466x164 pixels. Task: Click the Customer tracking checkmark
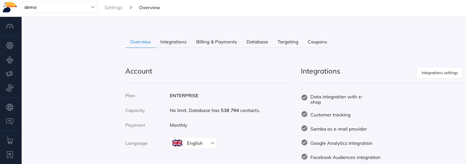coord(304,114)
